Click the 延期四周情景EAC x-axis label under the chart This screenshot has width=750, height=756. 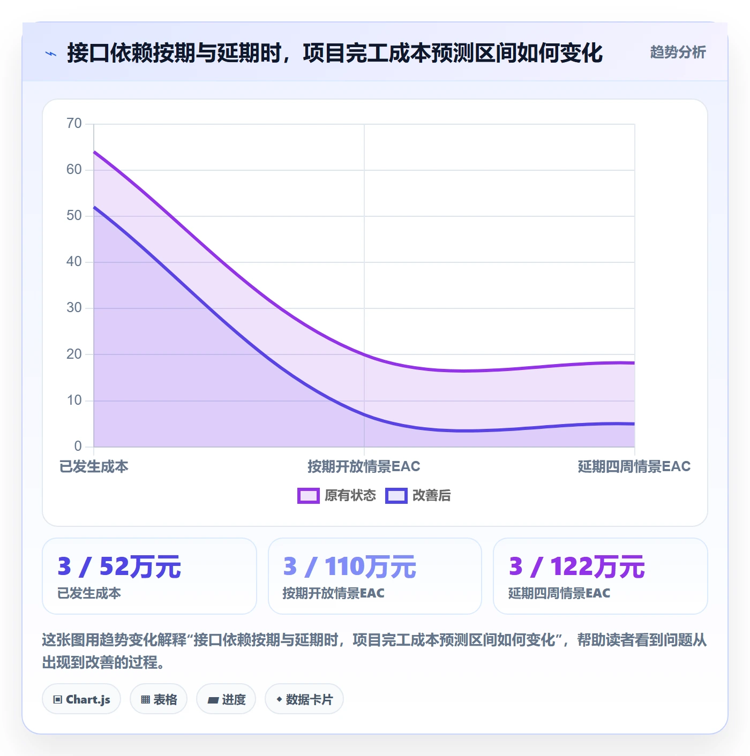coord(634,466)
